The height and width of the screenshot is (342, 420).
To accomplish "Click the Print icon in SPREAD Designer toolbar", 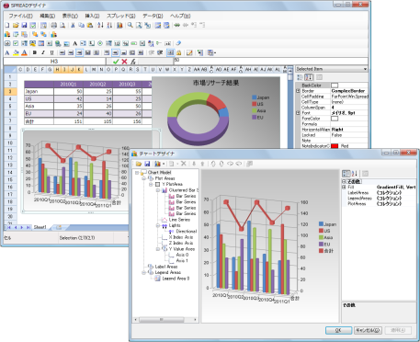I will [x=54, y=25].
